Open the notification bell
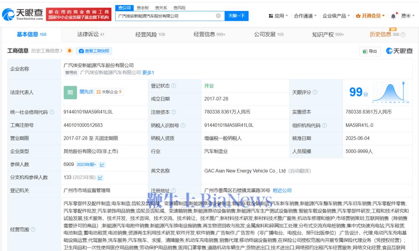 pos(393,16)
